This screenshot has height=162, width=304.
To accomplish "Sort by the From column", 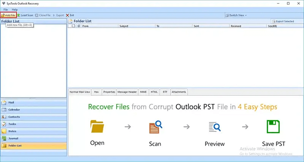I will 100,26.
